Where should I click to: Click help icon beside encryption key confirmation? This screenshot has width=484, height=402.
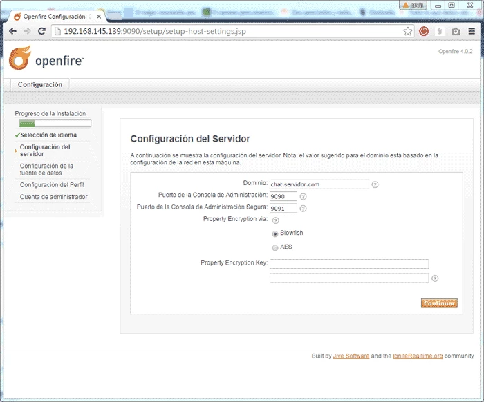(x=434, y=278)
